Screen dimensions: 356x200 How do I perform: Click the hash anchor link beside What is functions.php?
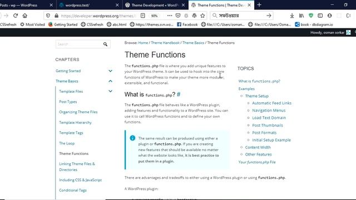pyautogui.click(x=179, y=94)
